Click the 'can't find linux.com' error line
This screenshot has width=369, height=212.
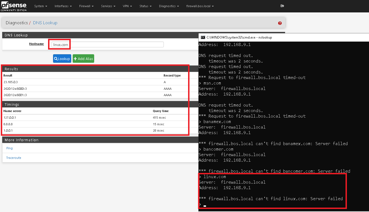(x=271, y=199)
